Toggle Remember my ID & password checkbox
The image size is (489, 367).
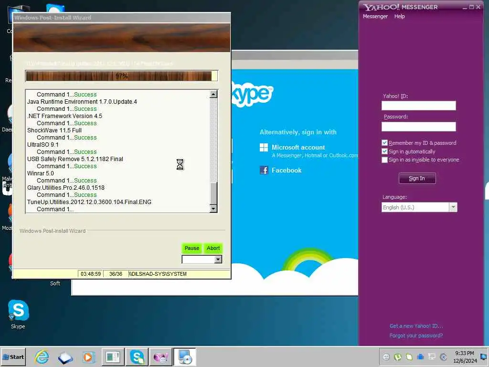point(384,142)
